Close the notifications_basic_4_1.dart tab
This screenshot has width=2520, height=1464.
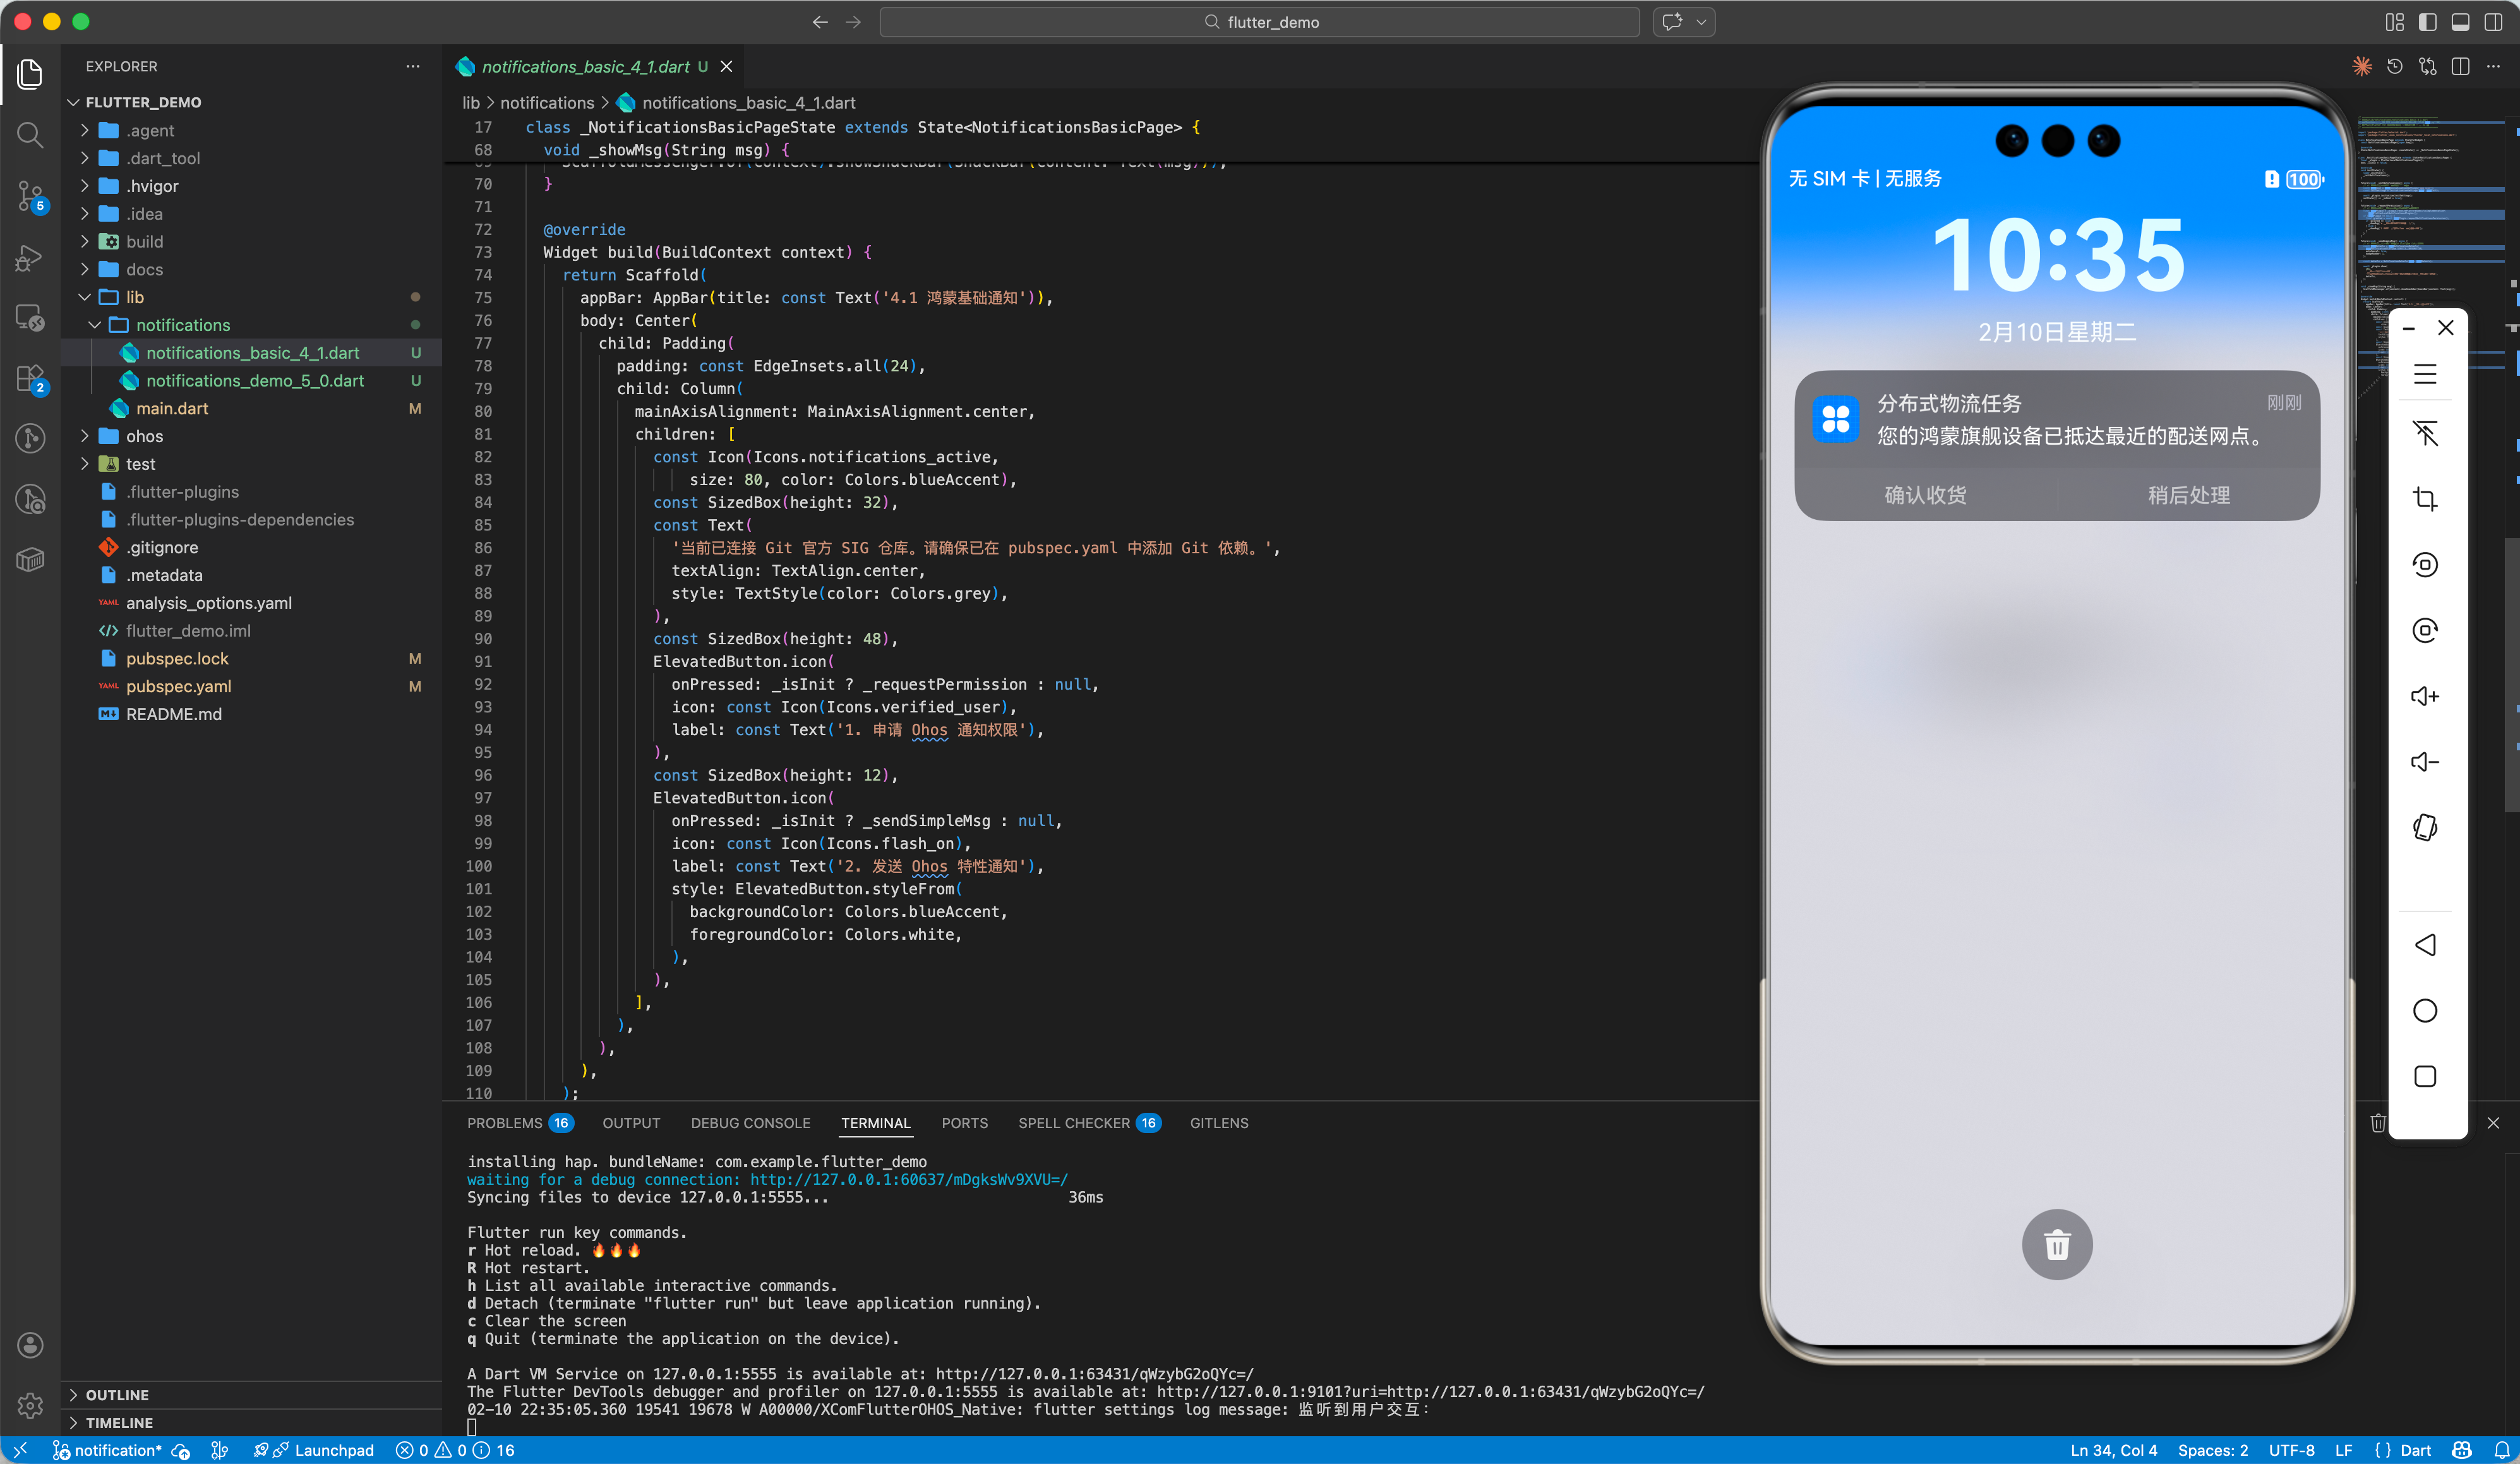coord(726,66)
